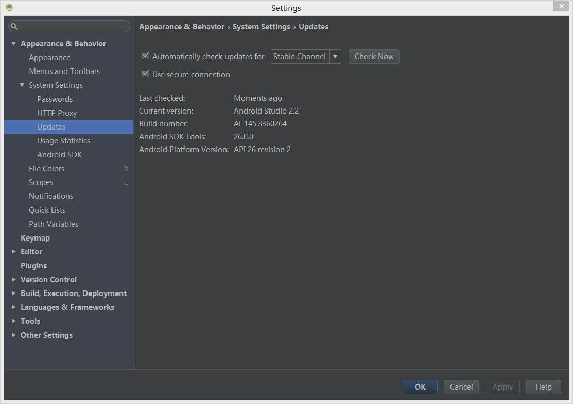
Task: Click the File Colors project-level icon
Action: pos(126,168)
